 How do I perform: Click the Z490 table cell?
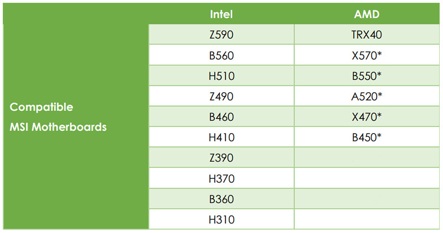(221, 96)
